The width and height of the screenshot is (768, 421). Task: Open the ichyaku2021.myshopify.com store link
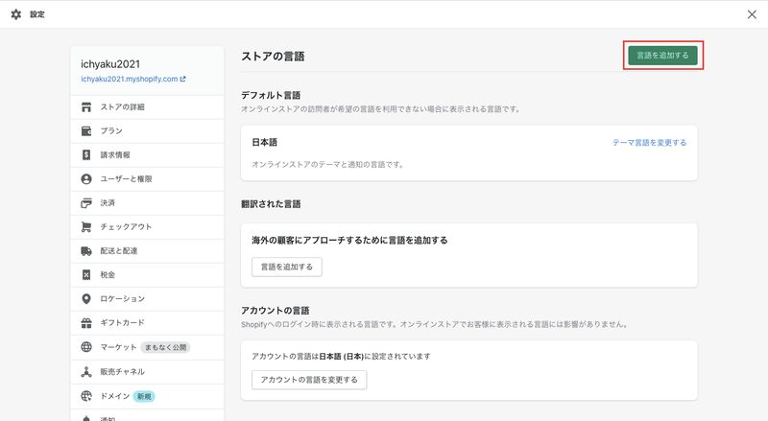130,79
